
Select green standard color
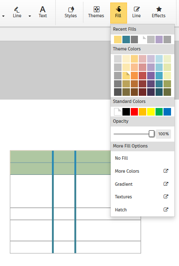[159, 112]
